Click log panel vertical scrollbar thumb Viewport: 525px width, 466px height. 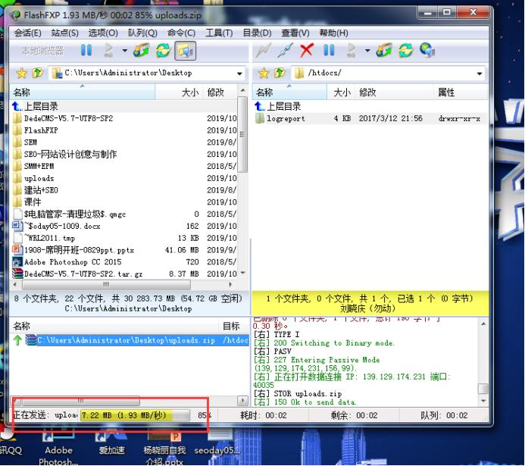click(483, 389)
